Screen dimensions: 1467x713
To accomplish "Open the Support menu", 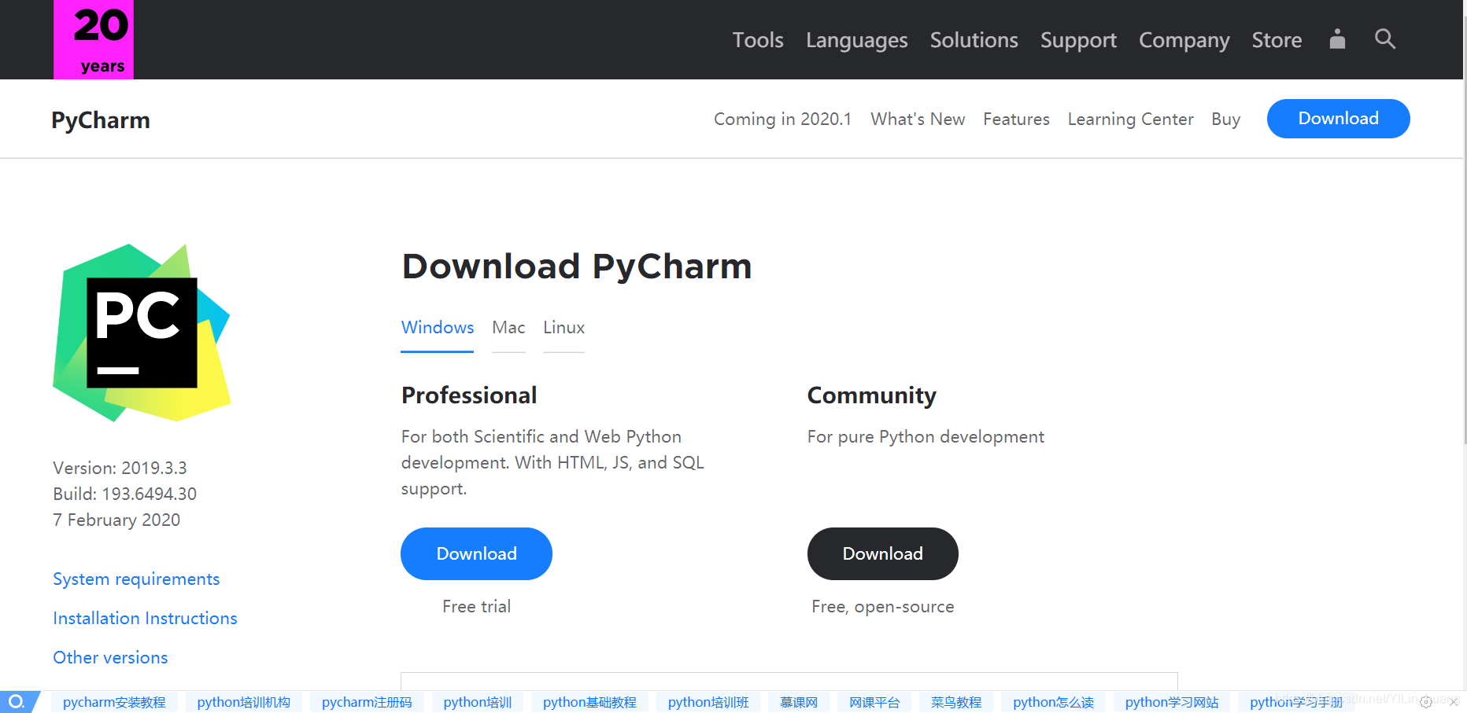I will 1078,40.
